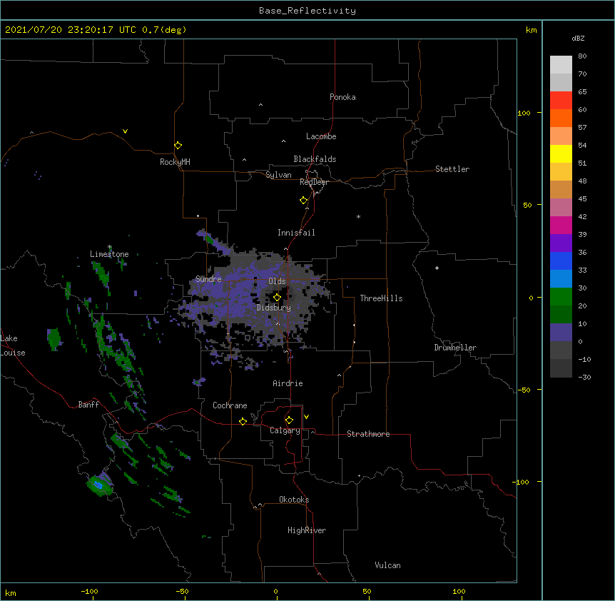Click the Cochrane town label

pyautogui.click(x=230, y=405)
